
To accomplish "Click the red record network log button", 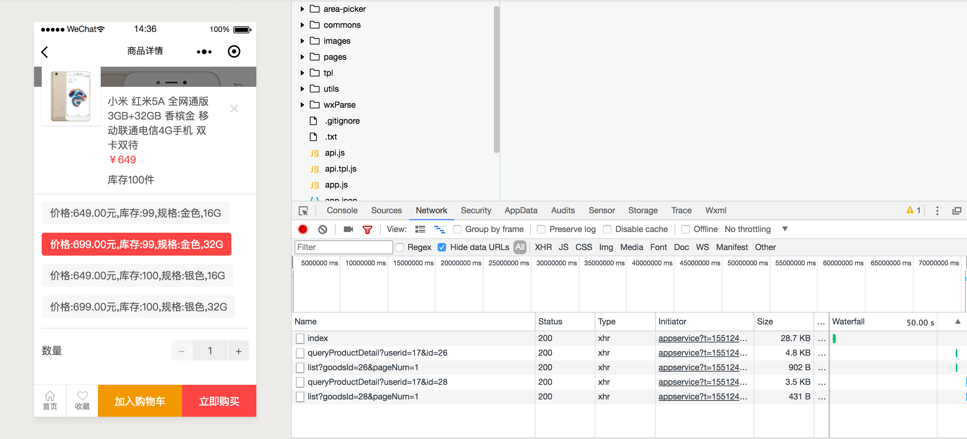I will (x=303, y=229).
